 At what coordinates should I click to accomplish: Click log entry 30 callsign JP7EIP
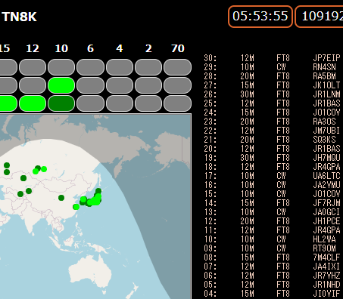(x=326, y=58)
